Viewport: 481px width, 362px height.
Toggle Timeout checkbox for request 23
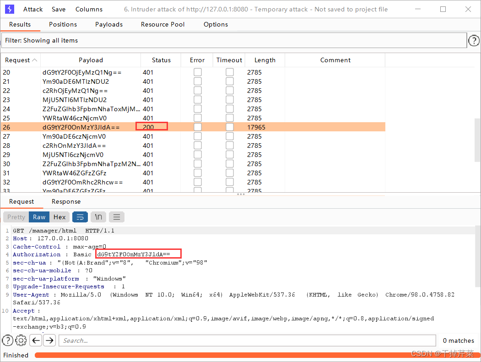click(230, 100)
